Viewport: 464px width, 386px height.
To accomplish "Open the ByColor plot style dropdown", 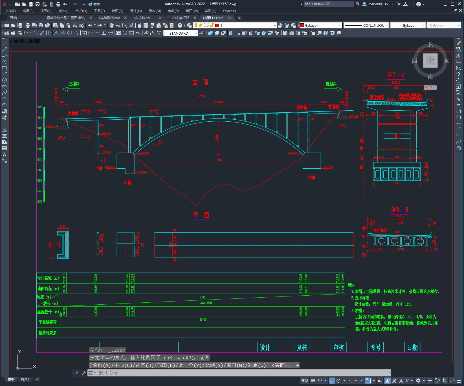I will point(444,25).
